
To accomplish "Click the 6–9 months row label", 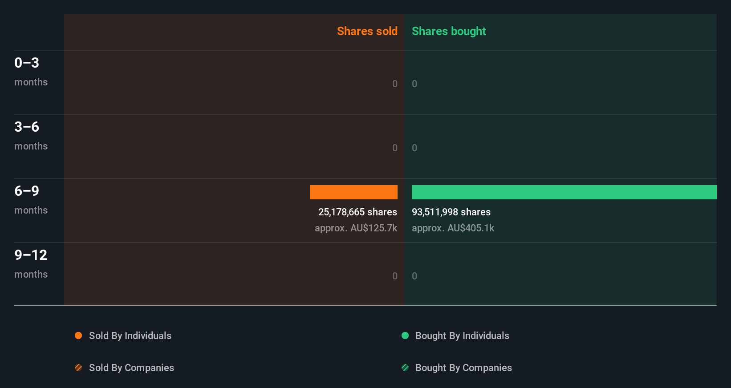I will coord(31,199).
